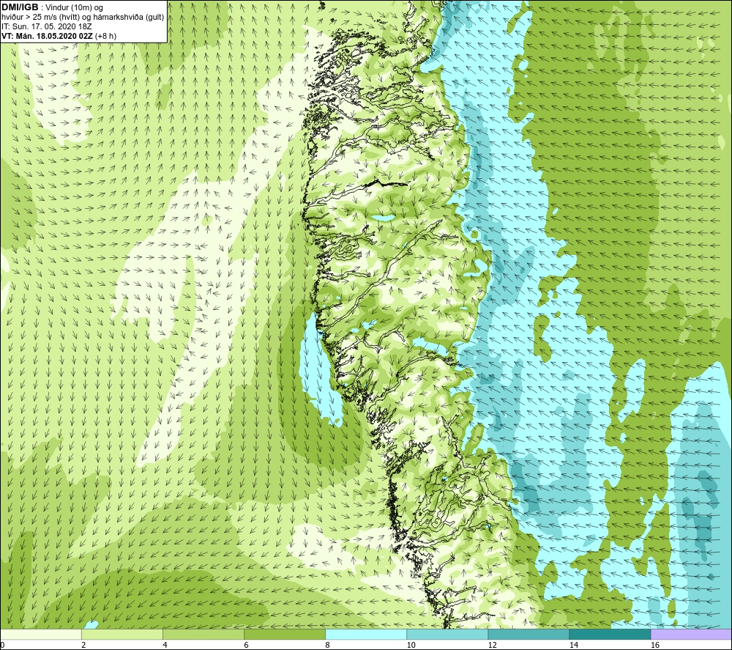Click the legend label '4'
Viewport: 732px width, 650px height.
pos(165,646)
